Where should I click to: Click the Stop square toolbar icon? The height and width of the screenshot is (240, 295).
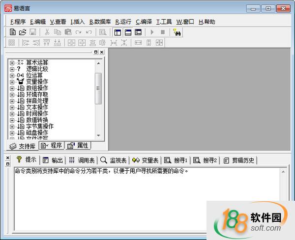163,32
